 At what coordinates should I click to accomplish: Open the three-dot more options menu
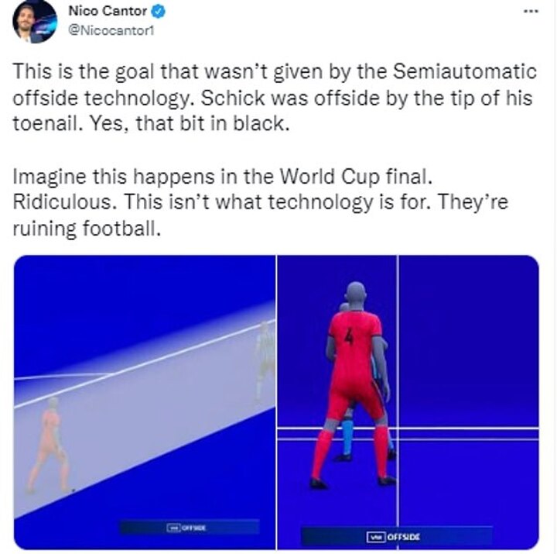[531, 12]
